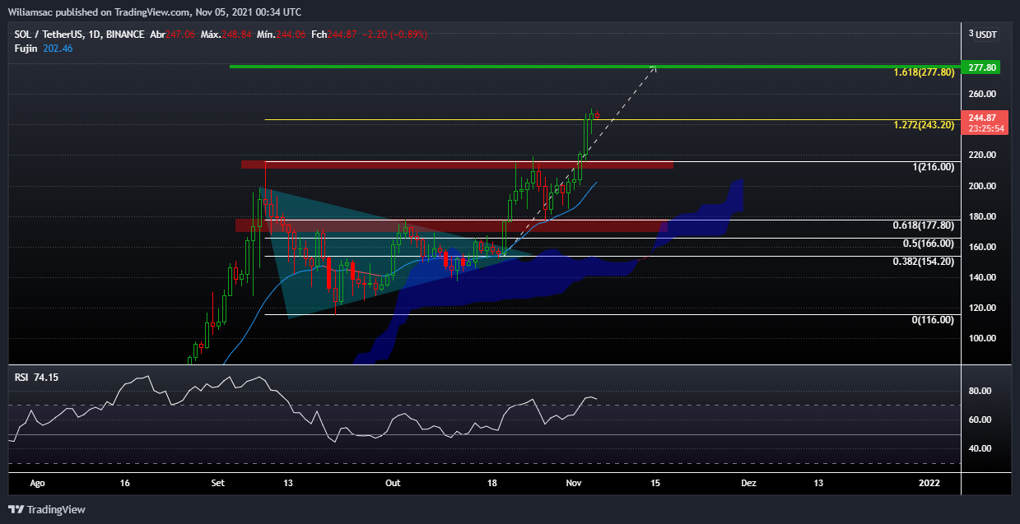Click the Set label on time axis
The image size is (1020, 524).
click(x=219, y=483)
